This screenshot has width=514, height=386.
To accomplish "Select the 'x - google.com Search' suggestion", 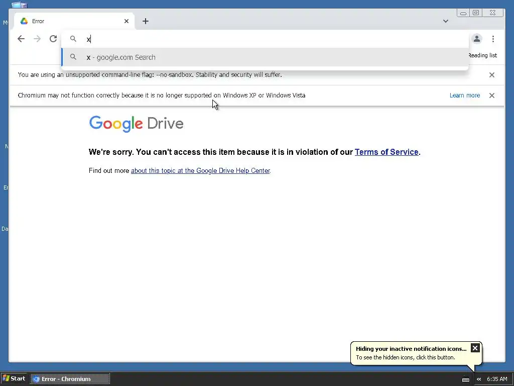I will 265,57.
